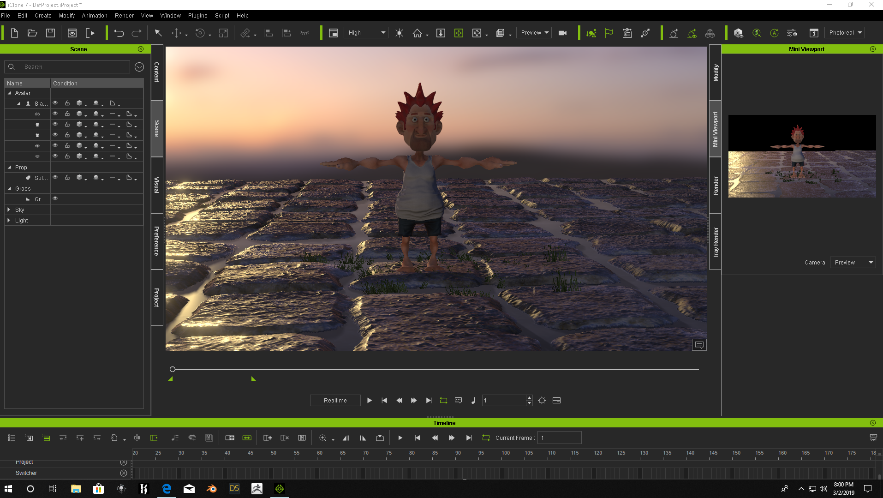Open a project with the folder icon
This screenshot has height=498, width=883.
tap(32, 33)
